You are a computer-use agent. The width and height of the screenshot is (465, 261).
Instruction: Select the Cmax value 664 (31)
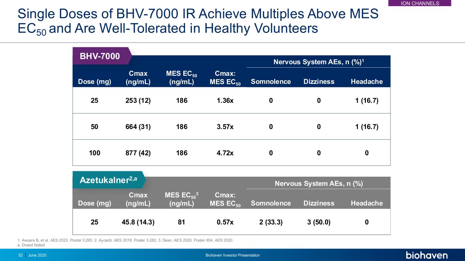(138, 127)
